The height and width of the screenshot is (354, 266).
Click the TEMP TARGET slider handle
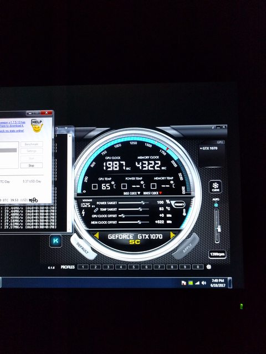(140, 209)
